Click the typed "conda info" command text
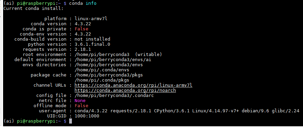This screenshot has height=128, width=303. (x=83, y=3)
